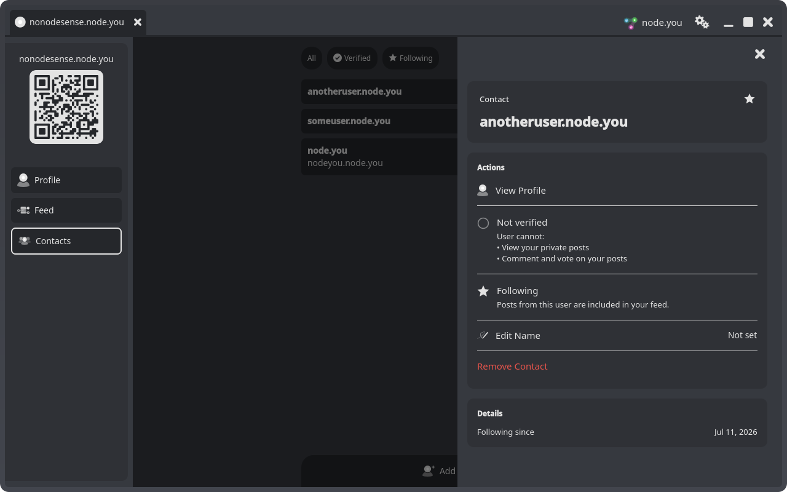Click the add contact person icon
This screenshot has width=787, height=492.
pos(429,470)
